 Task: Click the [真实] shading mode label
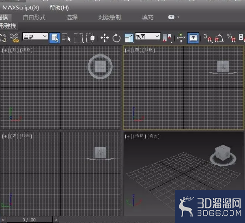153,136
